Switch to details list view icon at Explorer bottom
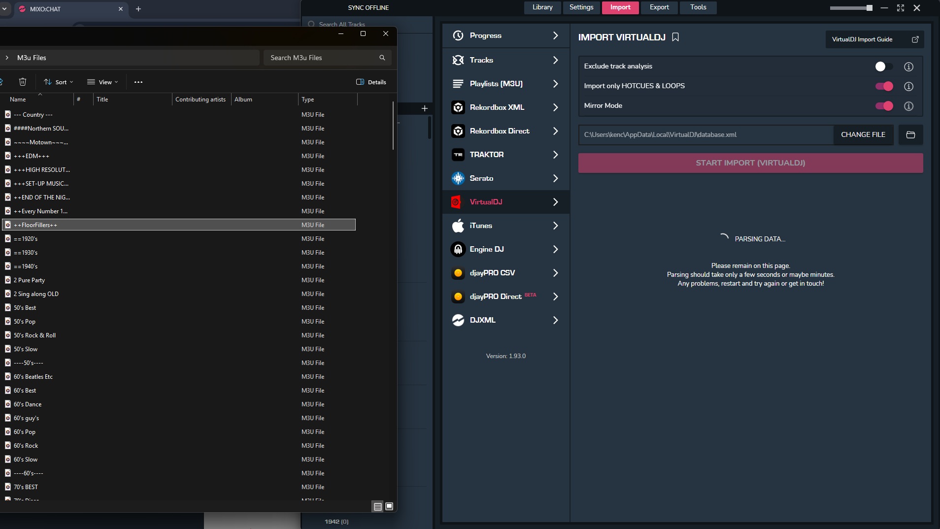 click(378, 506)
